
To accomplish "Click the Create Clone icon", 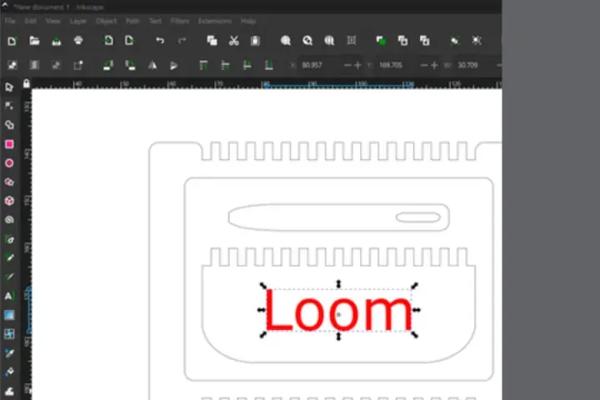I will pyautogui.click(x=402, y=41).
